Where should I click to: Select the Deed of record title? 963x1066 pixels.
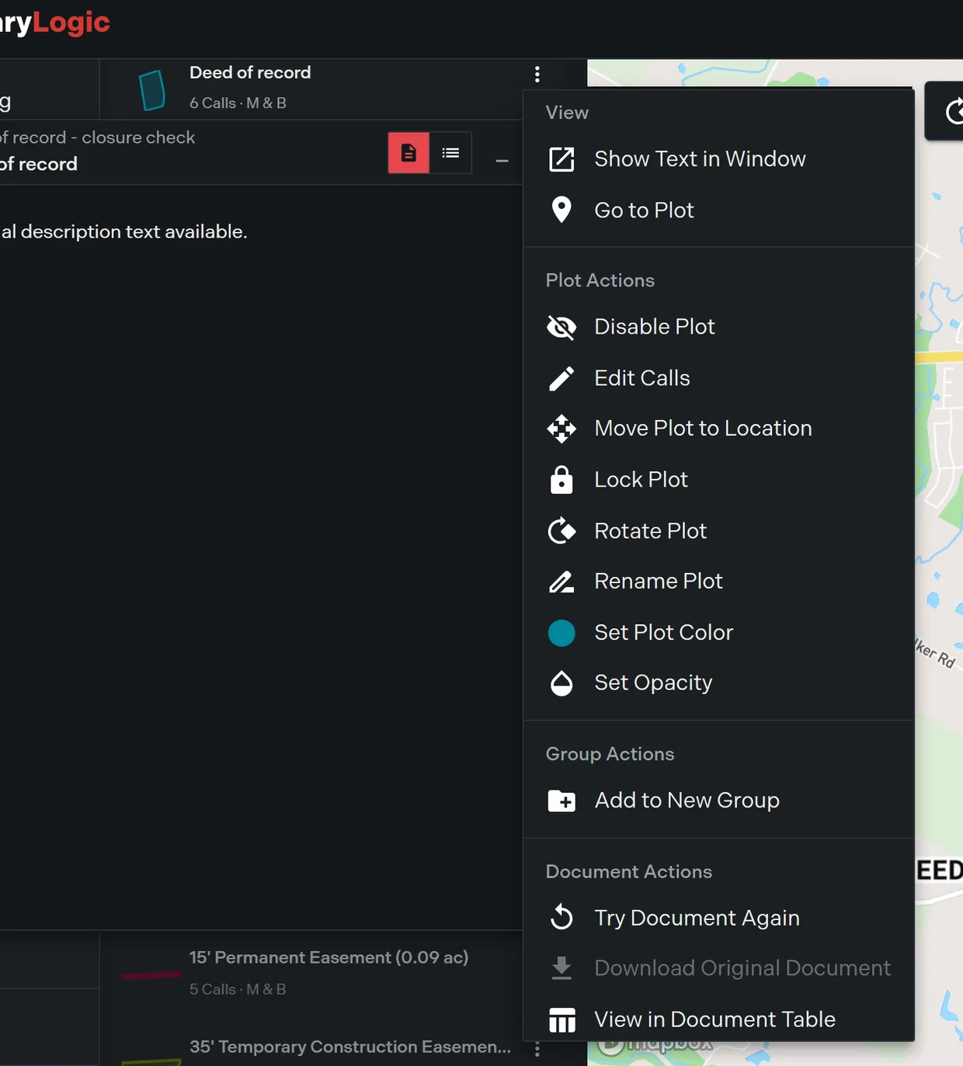pyautogui.click(x=250, y=72)
